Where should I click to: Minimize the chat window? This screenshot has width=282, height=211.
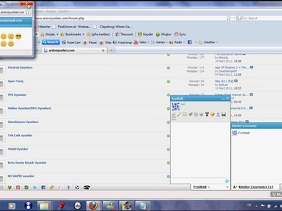pyautogui.click(x=223, y=99)
